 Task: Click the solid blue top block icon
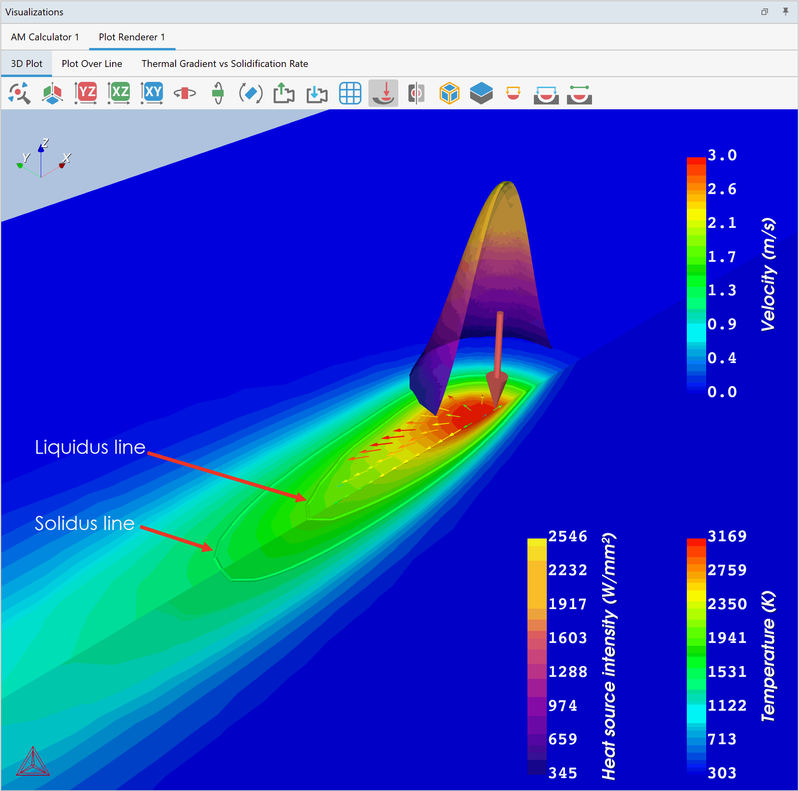[x=481, y=93]
